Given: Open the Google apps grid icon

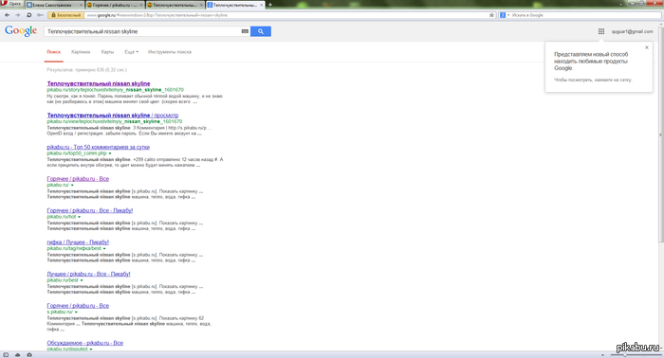Looking at the screenshot, I should 600,31.
